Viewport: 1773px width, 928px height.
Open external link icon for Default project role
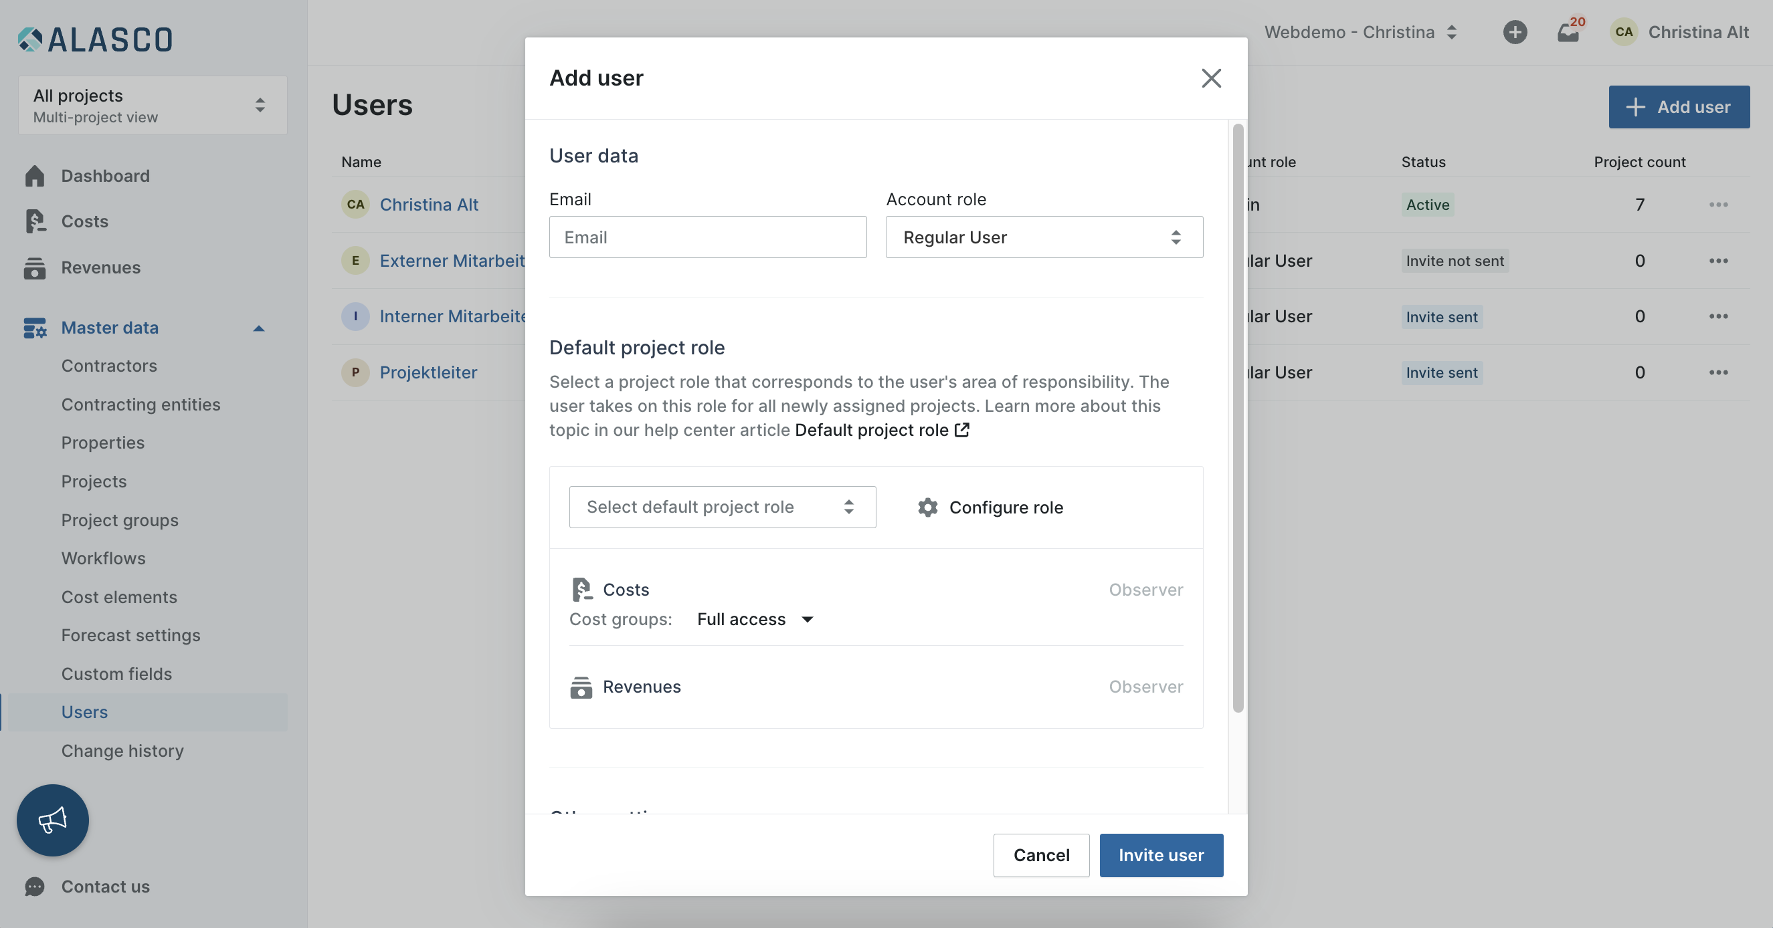click(962, 430)
